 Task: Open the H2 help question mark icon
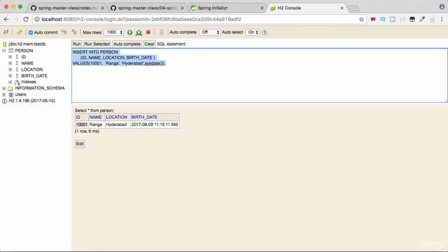coord(265,32)
